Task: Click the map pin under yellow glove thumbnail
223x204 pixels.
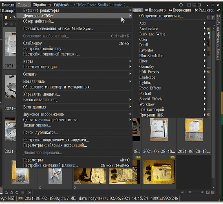Action: tap(75, 188)
